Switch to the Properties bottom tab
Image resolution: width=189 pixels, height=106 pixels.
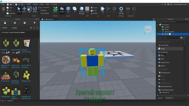[169, 98]
